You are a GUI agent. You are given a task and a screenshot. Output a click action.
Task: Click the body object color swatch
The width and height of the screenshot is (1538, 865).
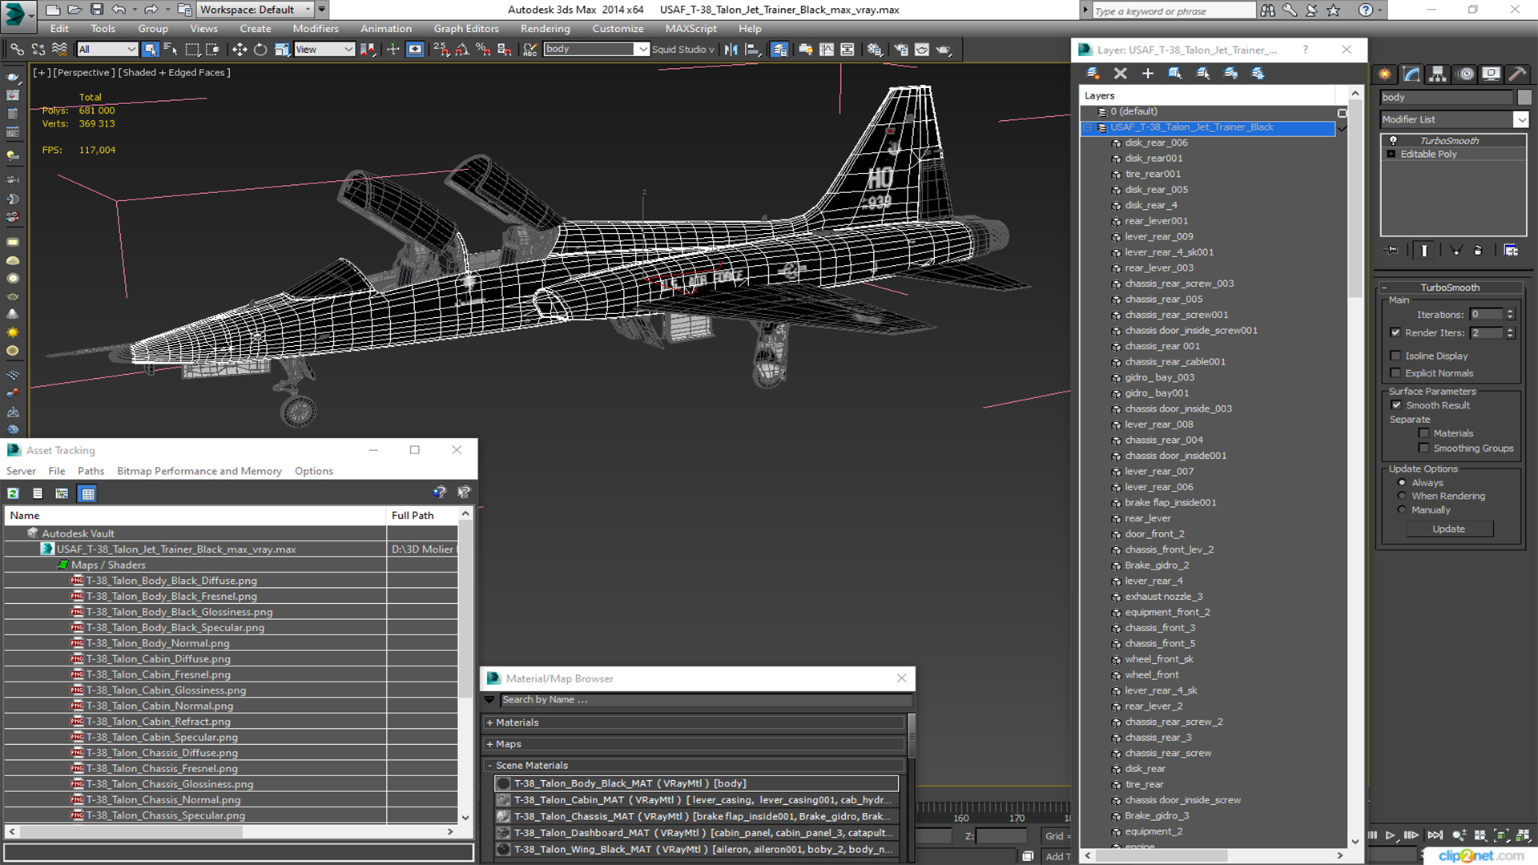[x=1524, y=97]
